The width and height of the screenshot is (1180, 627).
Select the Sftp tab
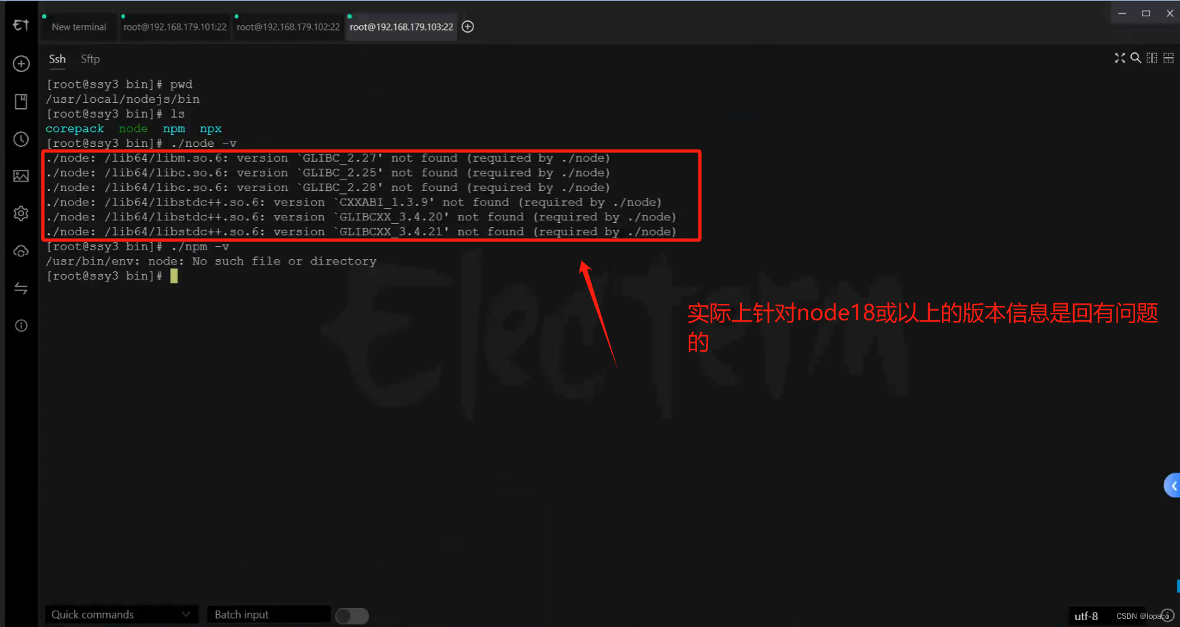tap(90, 59)
